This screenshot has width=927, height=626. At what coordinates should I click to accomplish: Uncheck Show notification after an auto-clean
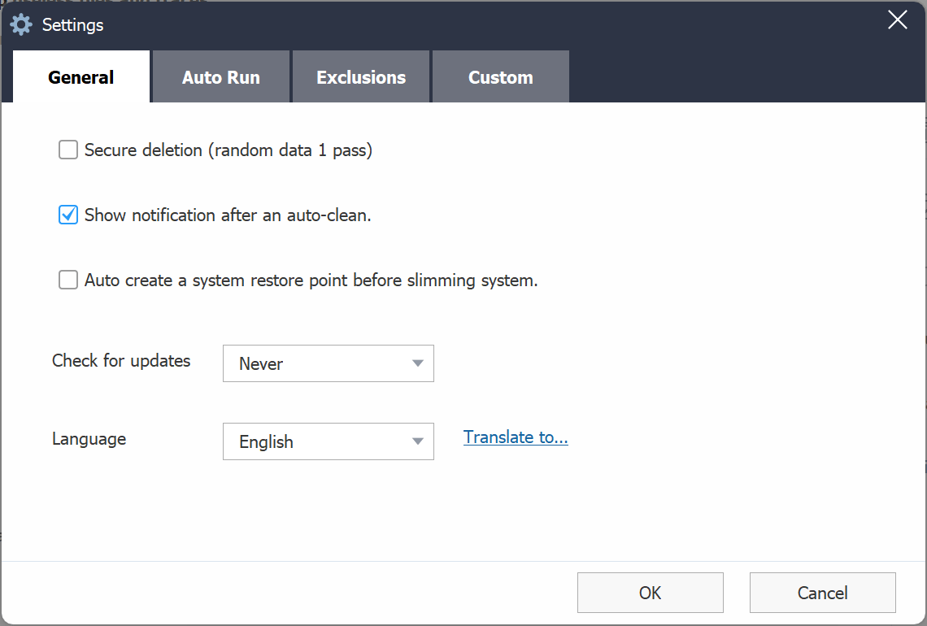click(x=68, y=215)
